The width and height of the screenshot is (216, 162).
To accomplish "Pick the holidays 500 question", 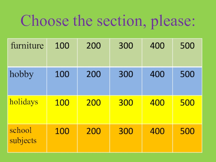I will [188, 103].
